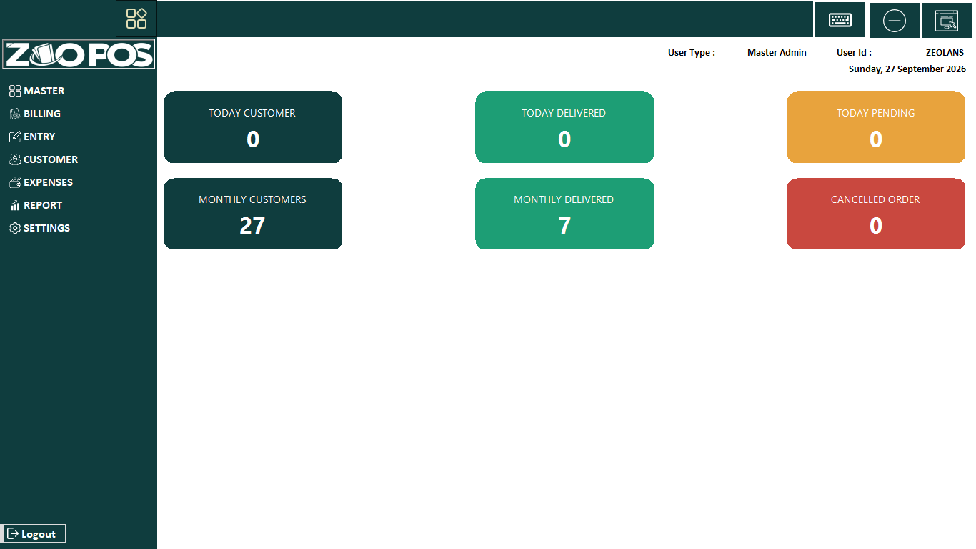Viewport: 976px width, 549px height.
Task: Open the REPORT menu
Action: click(36, 205)
